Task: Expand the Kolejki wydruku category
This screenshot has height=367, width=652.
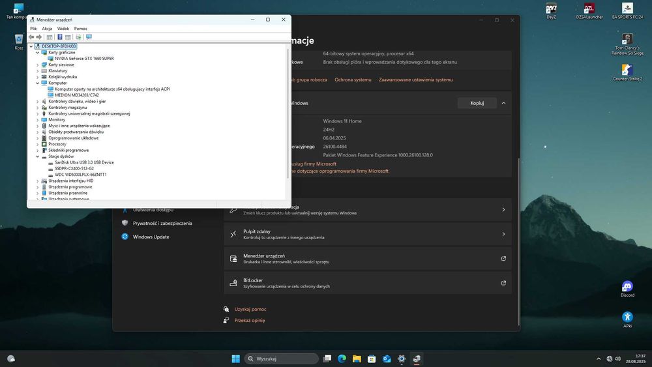Action: coord(37,77)
